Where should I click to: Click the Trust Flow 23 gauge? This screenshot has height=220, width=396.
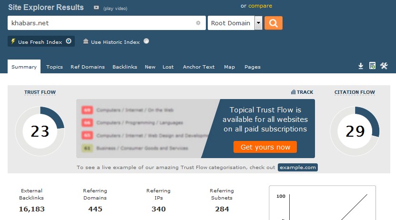[40, 131]
